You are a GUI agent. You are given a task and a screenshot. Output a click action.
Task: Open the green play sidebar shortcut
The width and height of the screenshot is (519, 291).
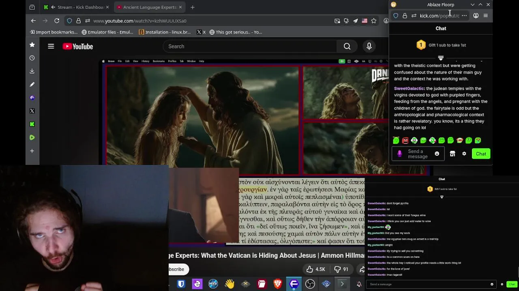[x=32, y=137]
